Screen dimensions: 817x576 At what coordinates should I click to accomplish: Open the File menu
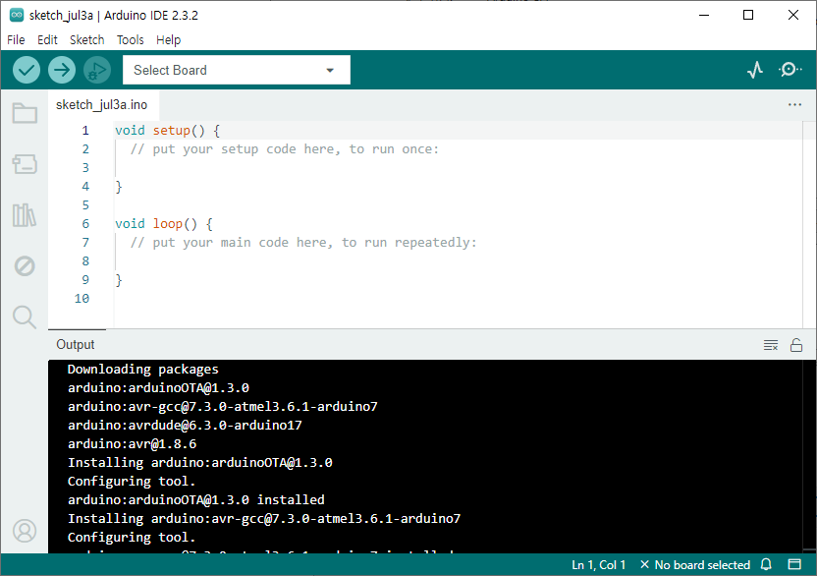[16, 39]
